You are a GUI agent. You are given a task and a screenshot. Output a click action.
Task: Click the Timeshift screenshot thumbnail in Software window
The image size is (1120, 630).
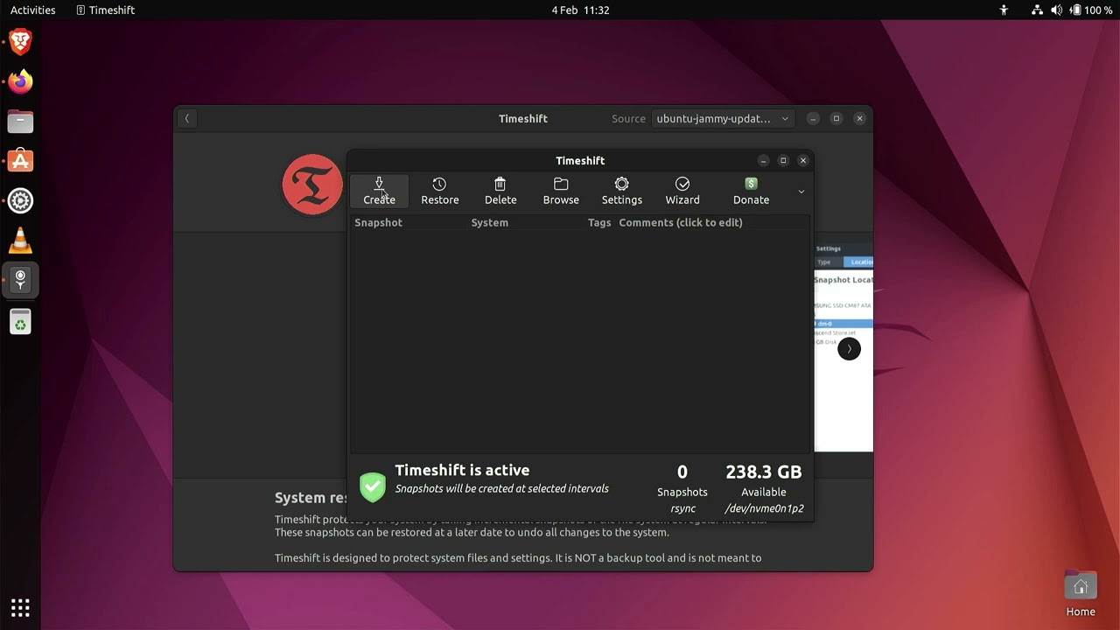[843, 346]
